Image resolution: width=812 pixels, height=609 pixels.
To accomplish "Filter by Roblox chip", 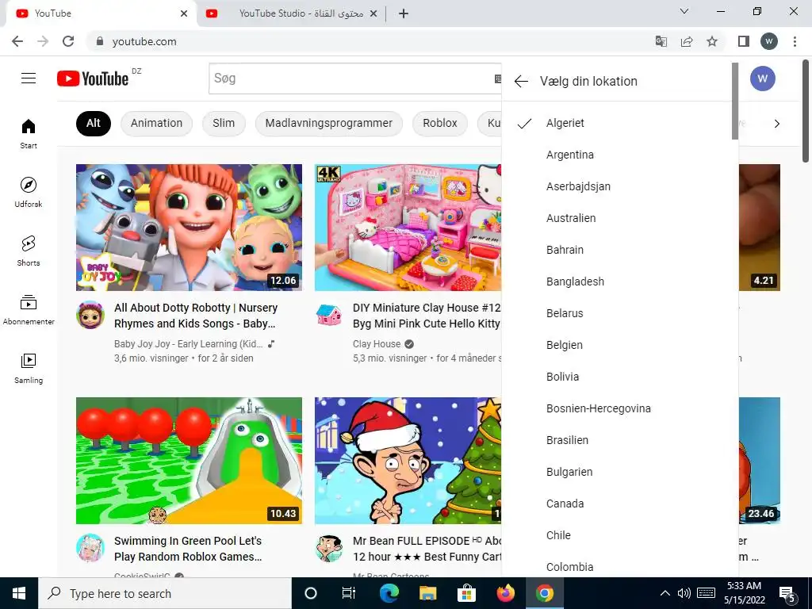I will (439, 123).
